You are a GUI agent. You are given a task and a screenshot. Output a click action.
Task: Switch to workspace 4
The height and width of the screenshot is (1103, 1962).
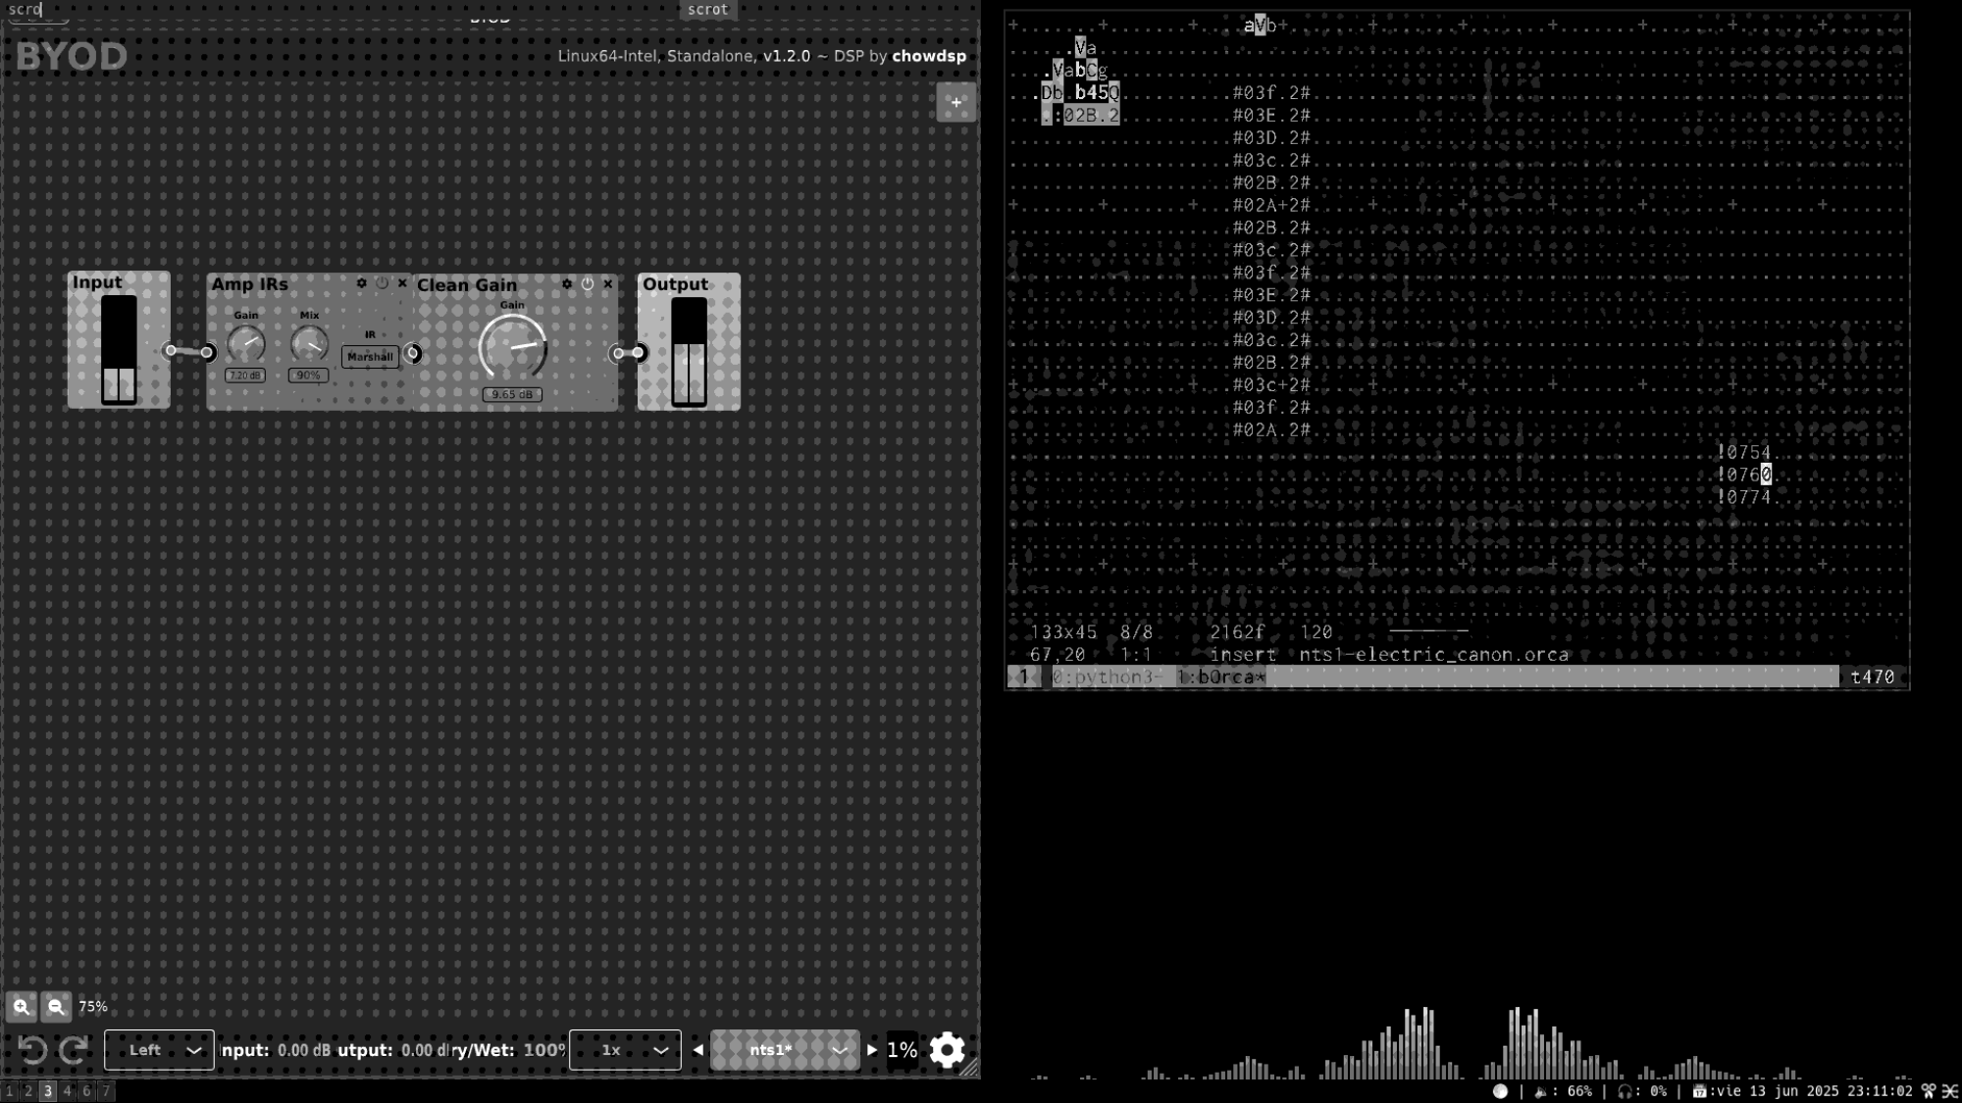[67, 1090]
